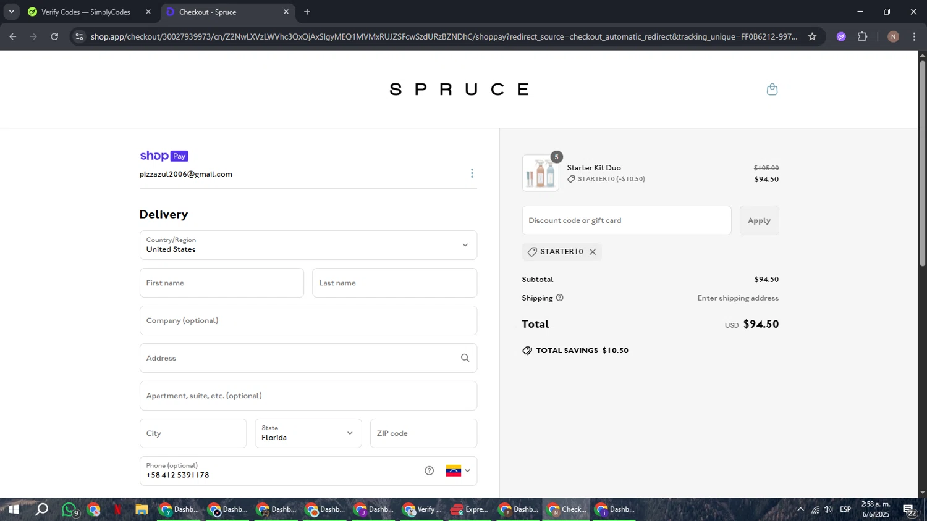
Task: Remove the STARTER10 discount code
Action: (x=593, y=252)
